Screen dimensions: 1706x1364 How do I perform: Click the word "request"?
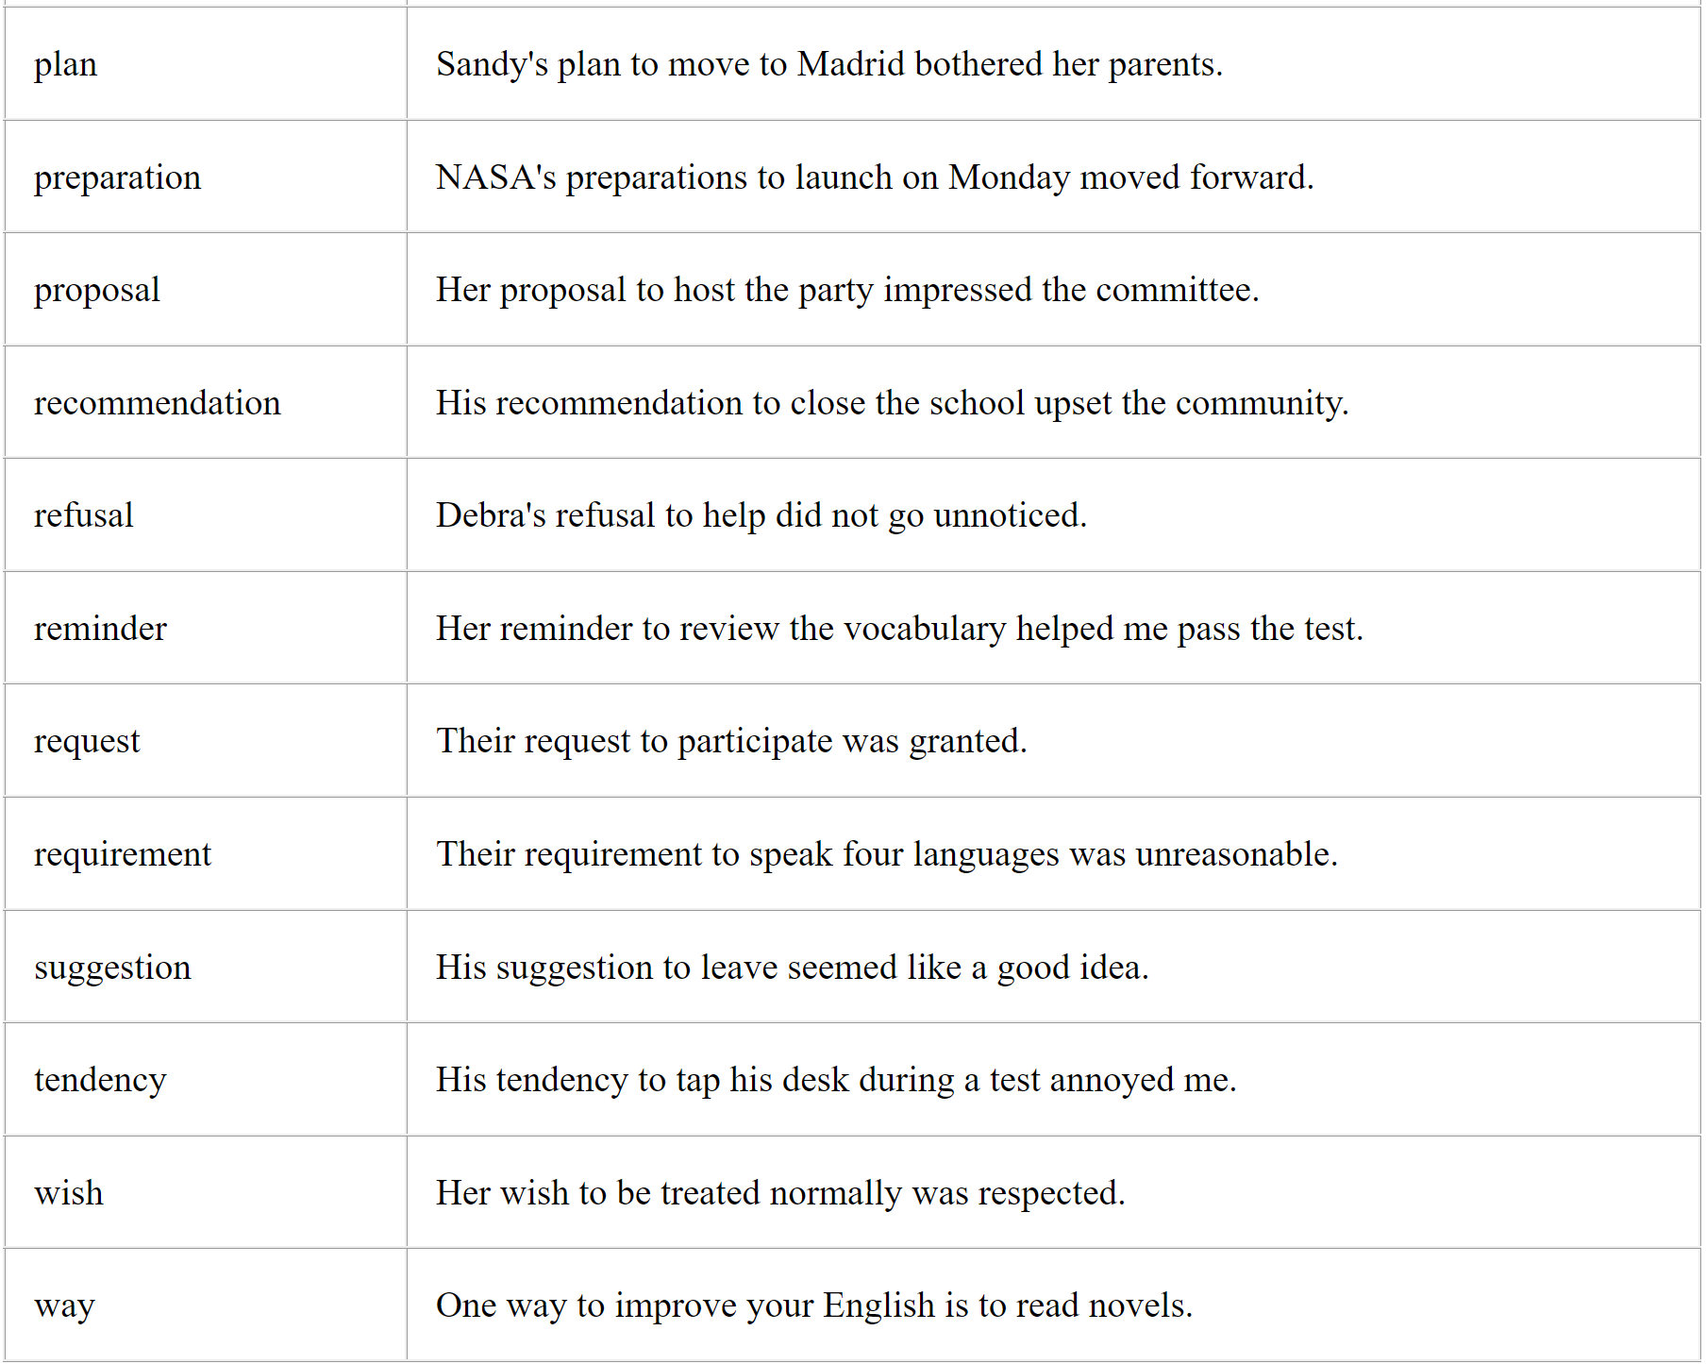[87, 741]
